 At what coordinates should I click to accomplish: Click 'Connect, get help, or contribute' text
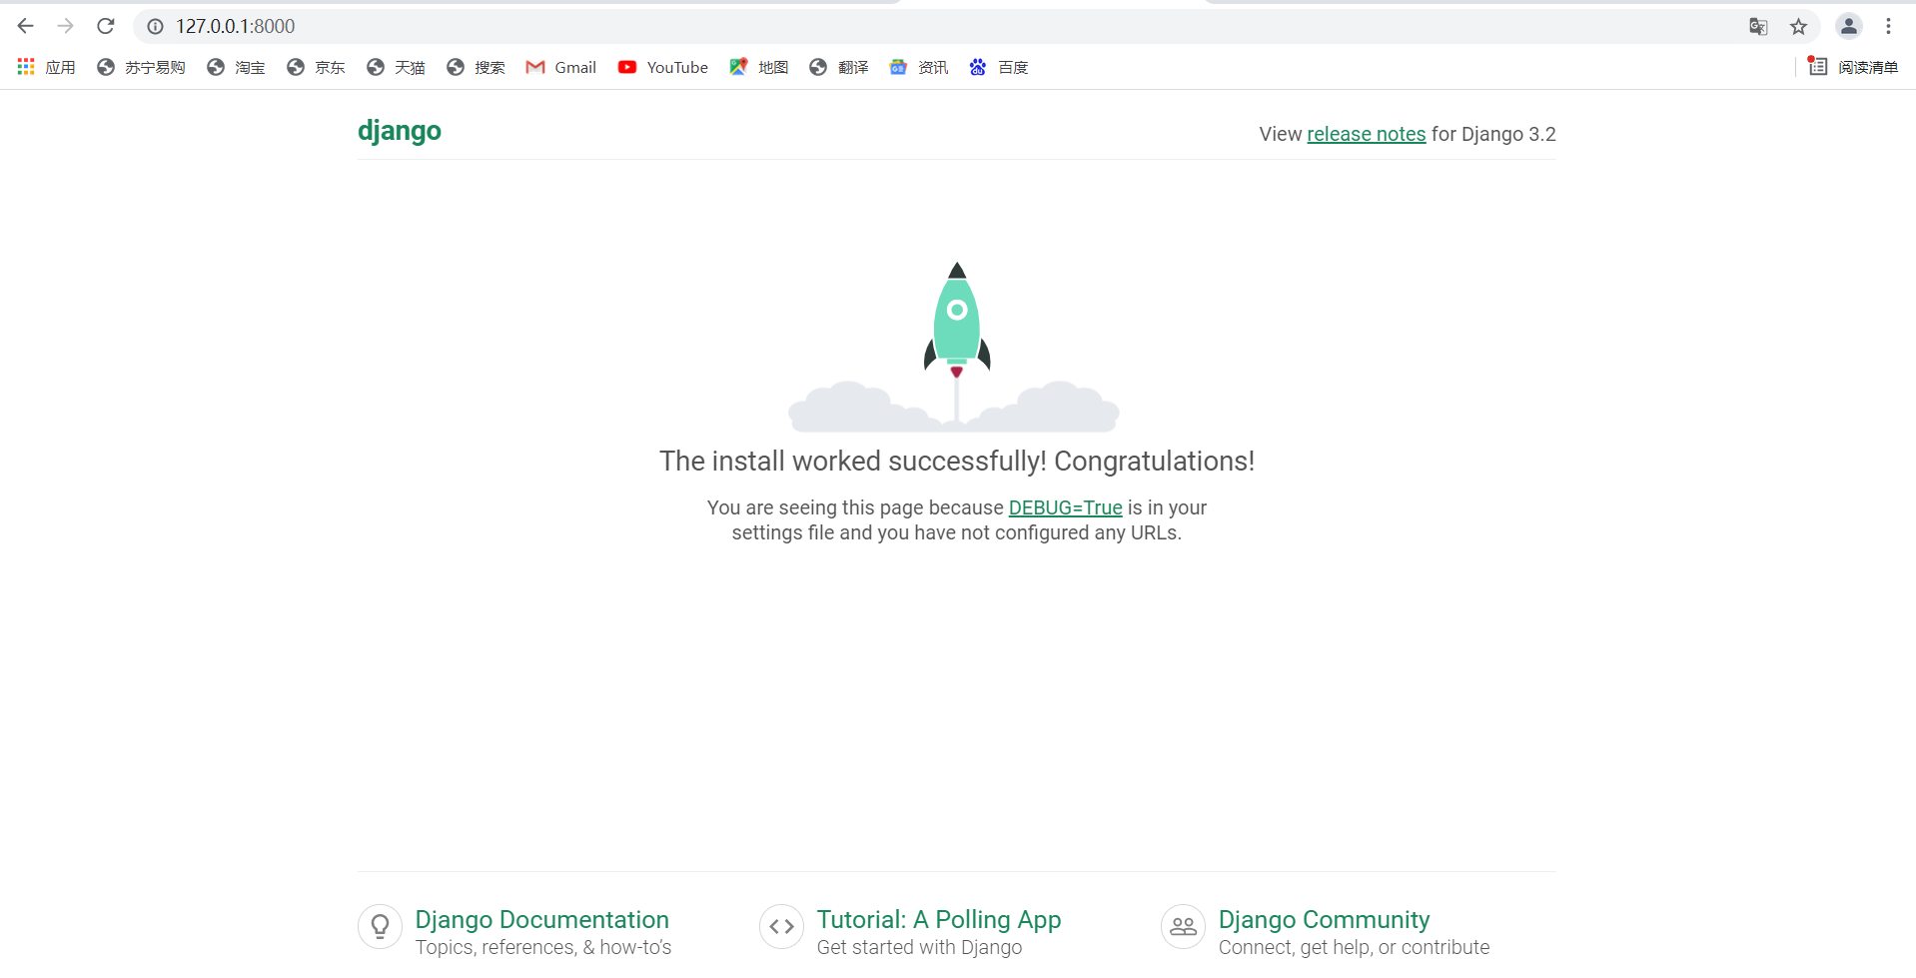point(1354,947)
